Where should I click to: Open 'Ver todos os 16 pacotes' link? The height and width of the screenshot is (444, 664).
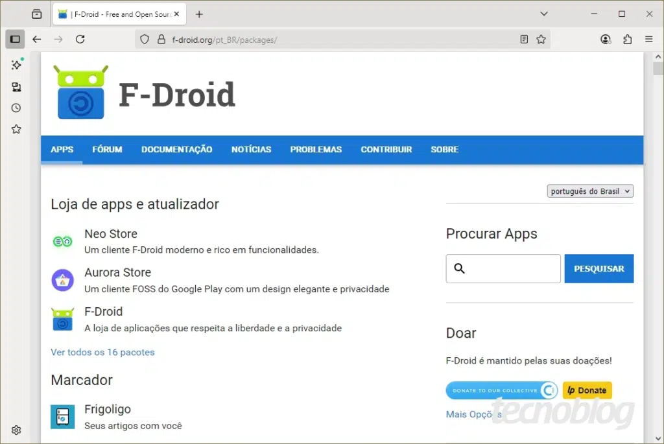102,352
